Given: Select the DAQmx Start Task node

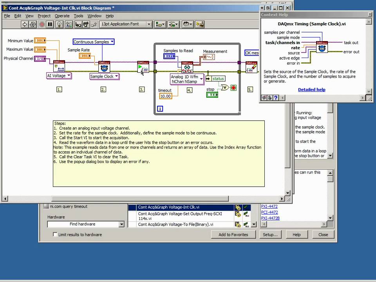Looking at the screenshot, I should pyautogui.click(x=143, y=67).
